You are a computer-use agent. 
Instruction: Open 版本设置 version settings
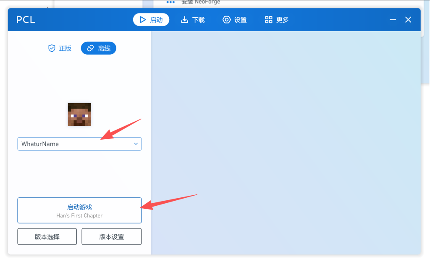tap(112, 236)
